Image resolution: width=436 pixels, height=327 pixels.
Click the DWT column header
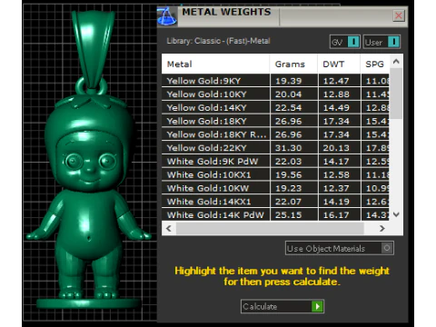coord(339,64)
